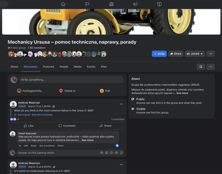
Task: Switch to the Featured tab
Action: tap(48, 67)
